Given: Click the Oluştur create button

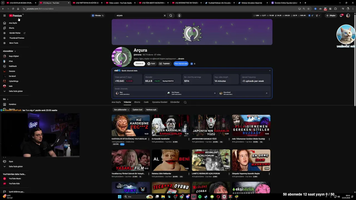Looking at the screenshot, I should click(331, 16).
